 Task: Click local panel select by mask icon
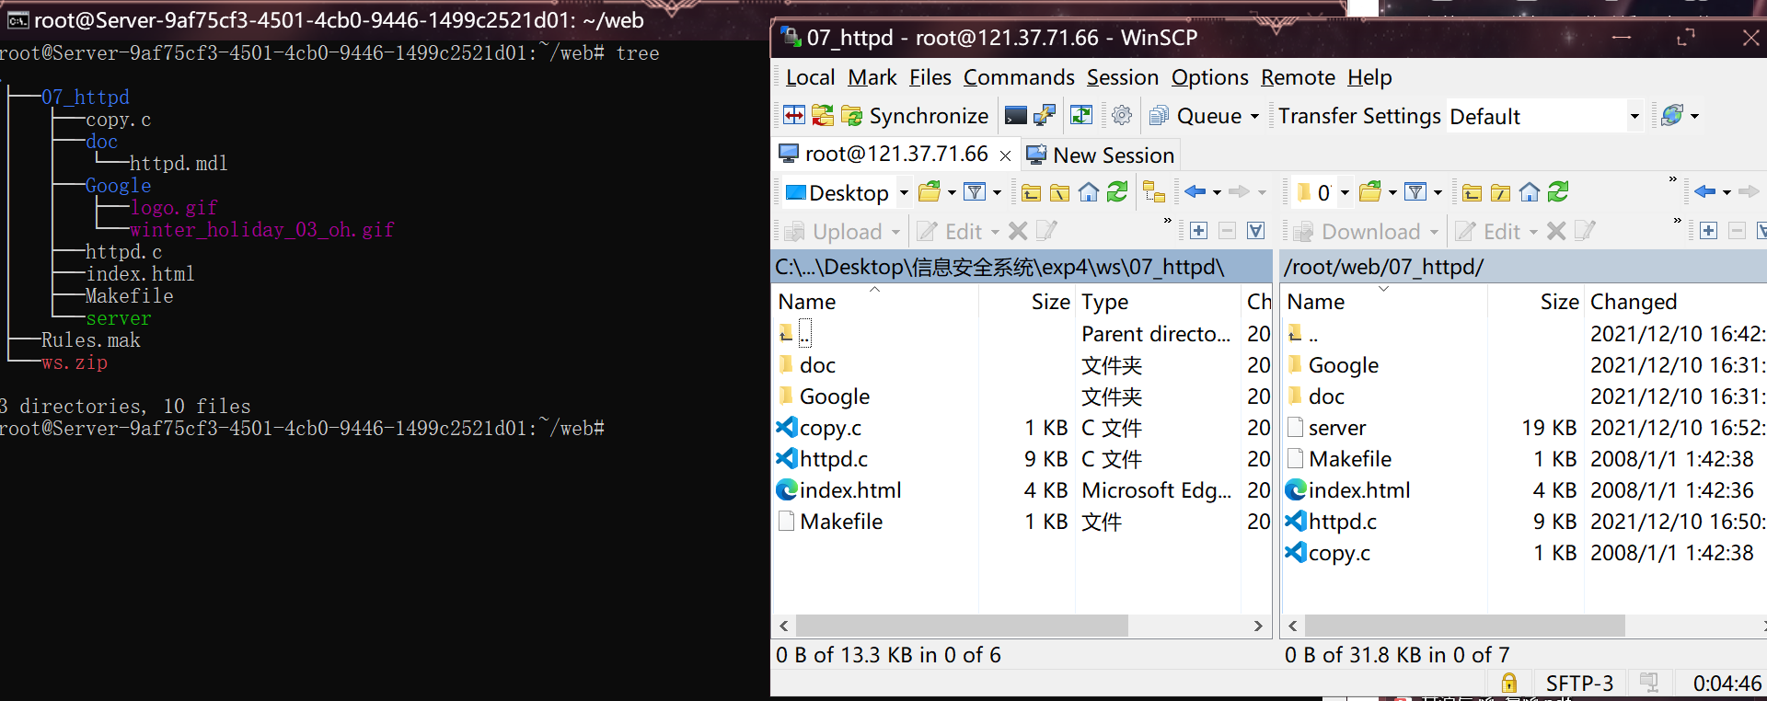tap(1255, 231)
